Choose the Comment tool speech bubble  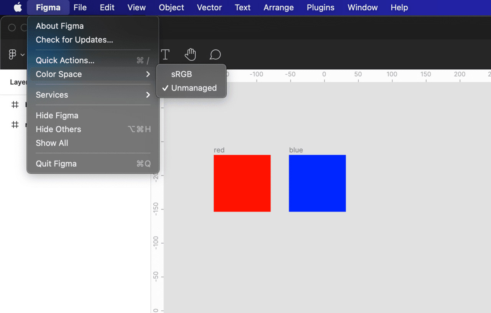click(215, 55)
